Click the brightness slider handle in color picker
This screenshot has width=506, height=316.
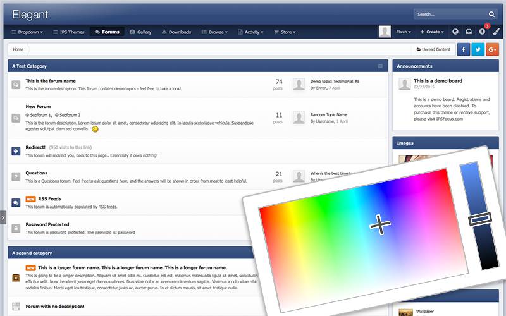479,219
